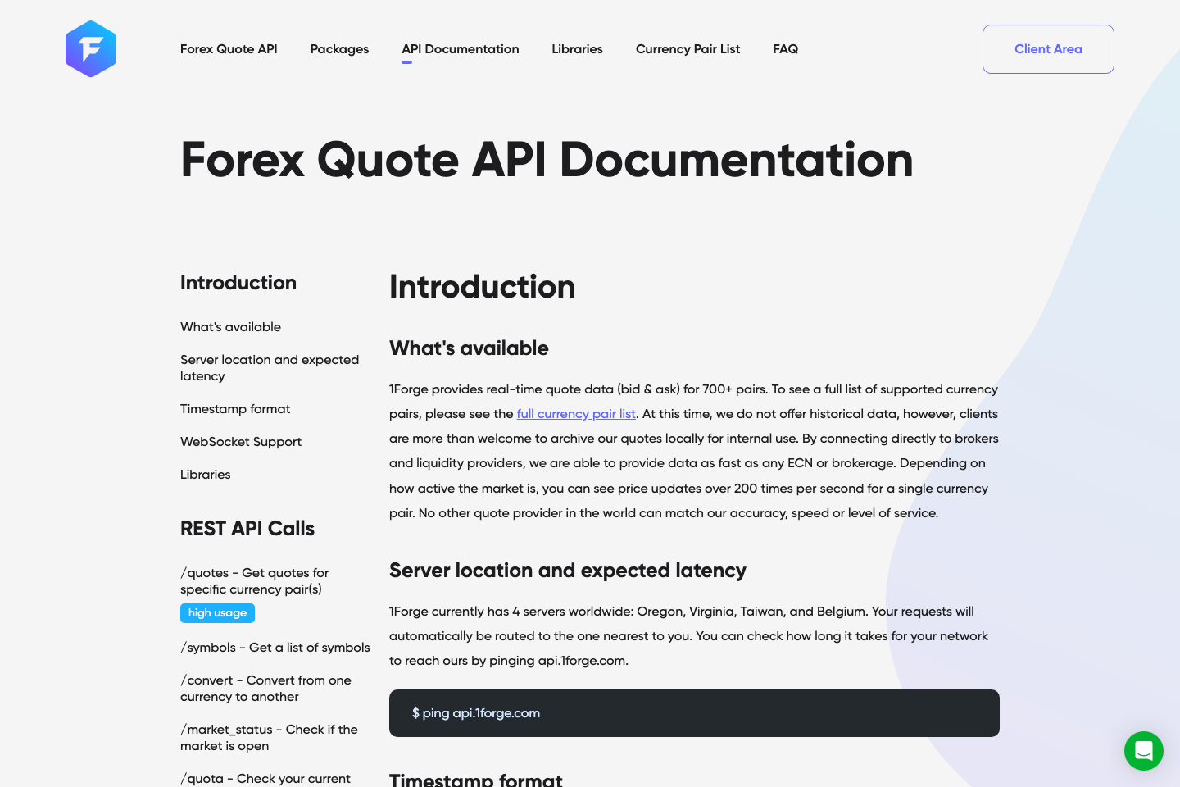Click the 'high usage' badge
Viewport: 1180px width, 787px height.
(217, 612)
